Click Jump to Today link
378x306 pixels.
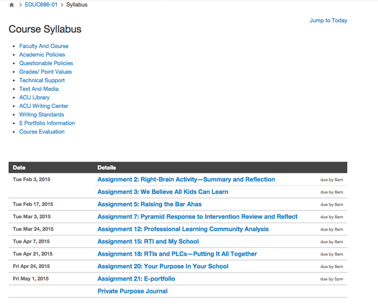(x=328, y=20)
